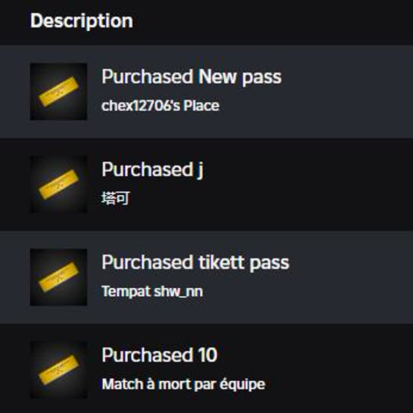The image size is (413, 413).
Task: Click the 'New pass' item name
Action: (x=240, y=77)
